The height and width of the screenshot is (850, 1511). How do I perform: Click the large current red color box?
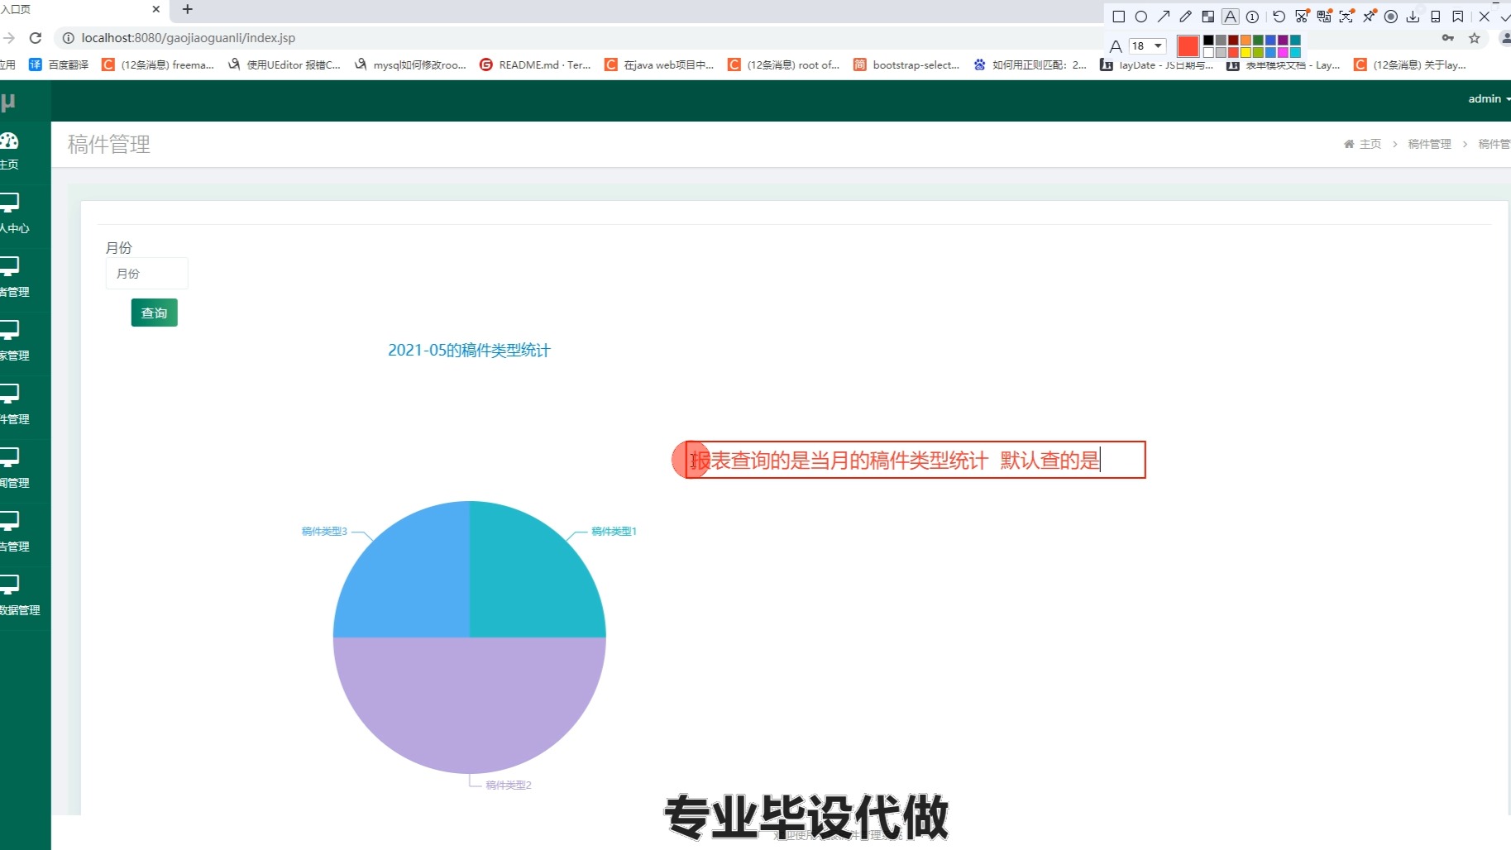(1188, 46)
